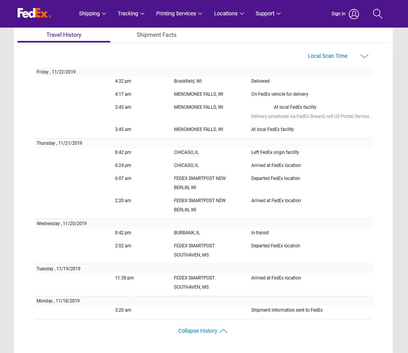Switch to the Travel History tab
The height and width of the screenshot is (353, 408).
64,35
